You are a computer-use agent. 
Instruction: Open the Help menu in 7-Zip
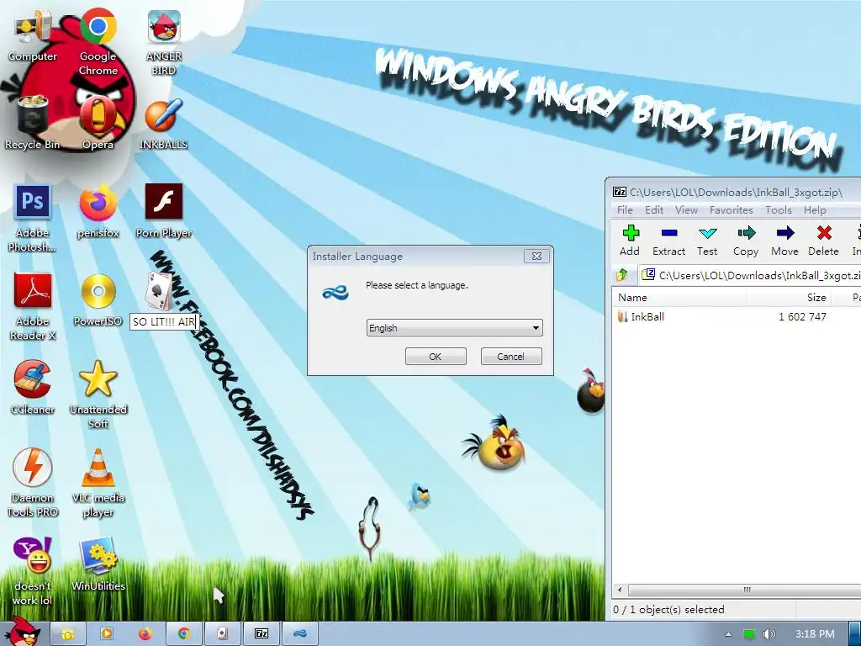[815, 209]
